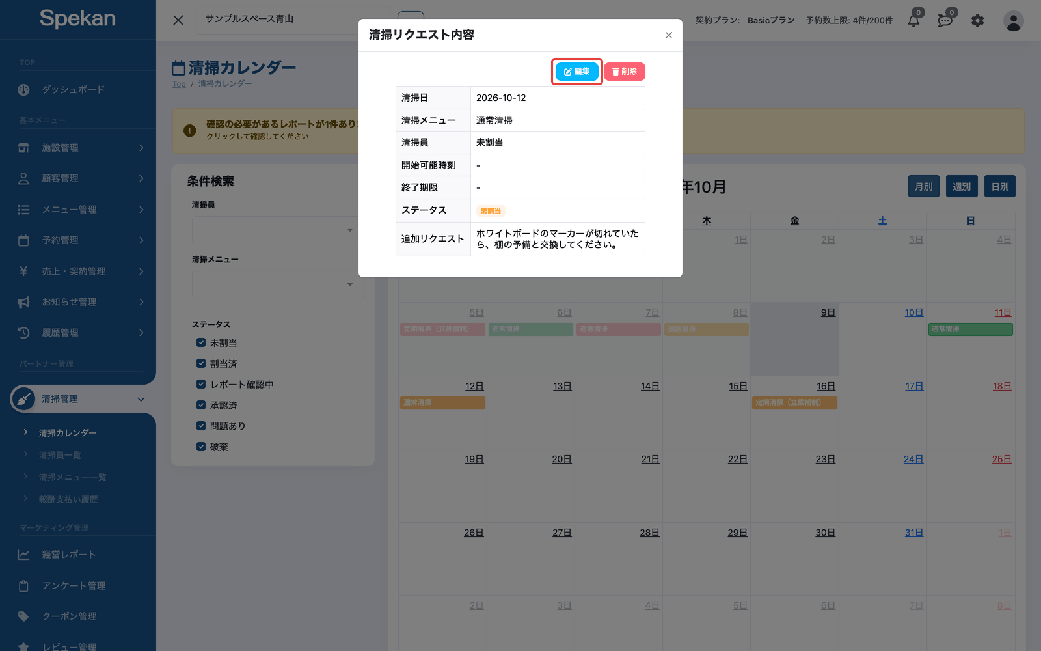Switch calendar to 週別 view

pyautogui.click(x=962, y=187)
